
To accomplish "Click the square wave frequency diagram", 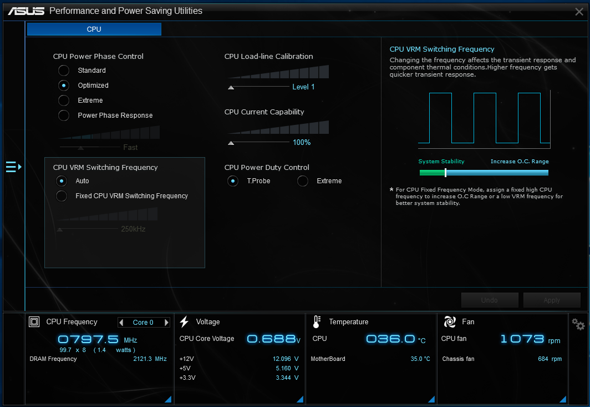I will (484, 119).
